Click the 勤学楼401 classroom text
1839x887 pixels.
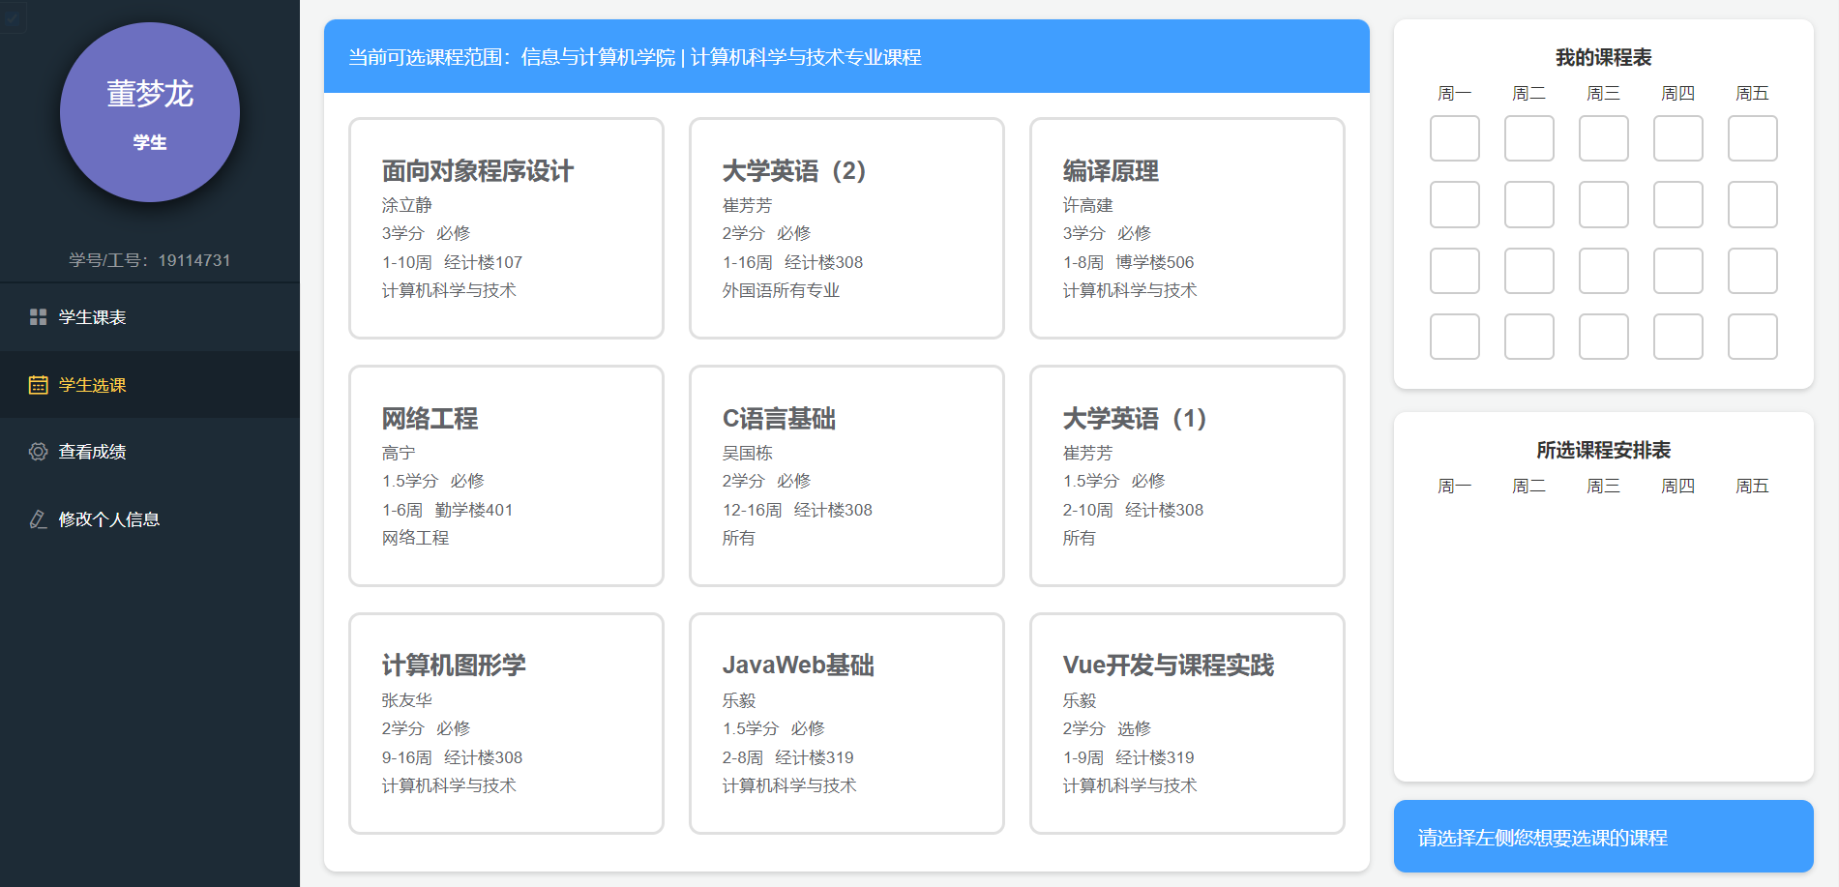[473, 510]
